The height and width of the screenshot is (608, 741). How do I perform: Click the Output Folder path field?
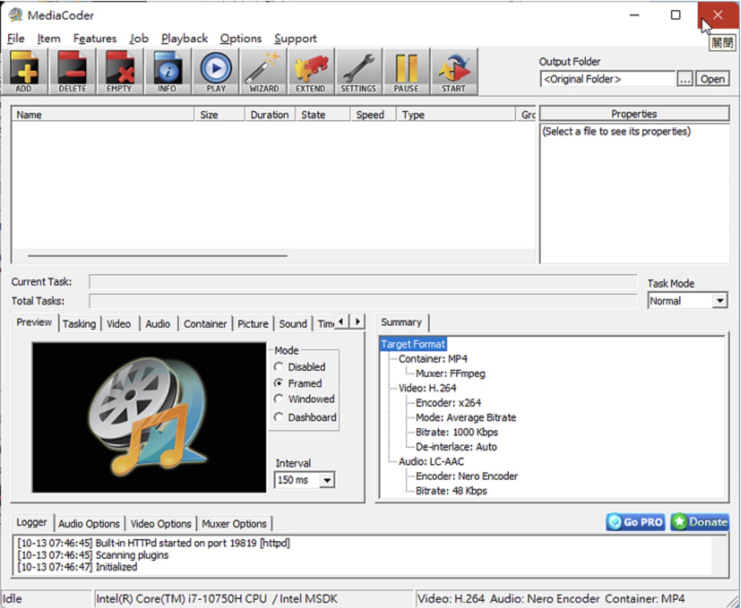point(607,79)
